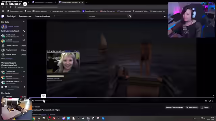The height and width of the screenshot is (121, 216).
Task: Toggle theater mode in the player
Action: (210, 100)
